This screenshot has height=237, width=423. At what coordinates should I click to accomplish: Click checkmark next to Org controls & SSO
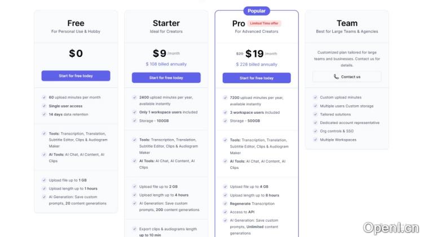(x=315, y=131)
